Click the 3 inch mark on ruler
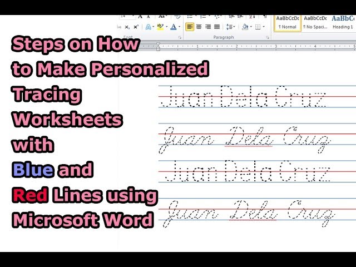The width and height of the screenshot is (356, 267). 276,46
